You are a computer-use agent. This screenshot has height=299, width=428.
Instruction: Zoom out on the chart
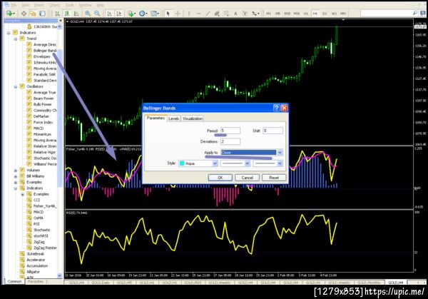tap(97, 14)
